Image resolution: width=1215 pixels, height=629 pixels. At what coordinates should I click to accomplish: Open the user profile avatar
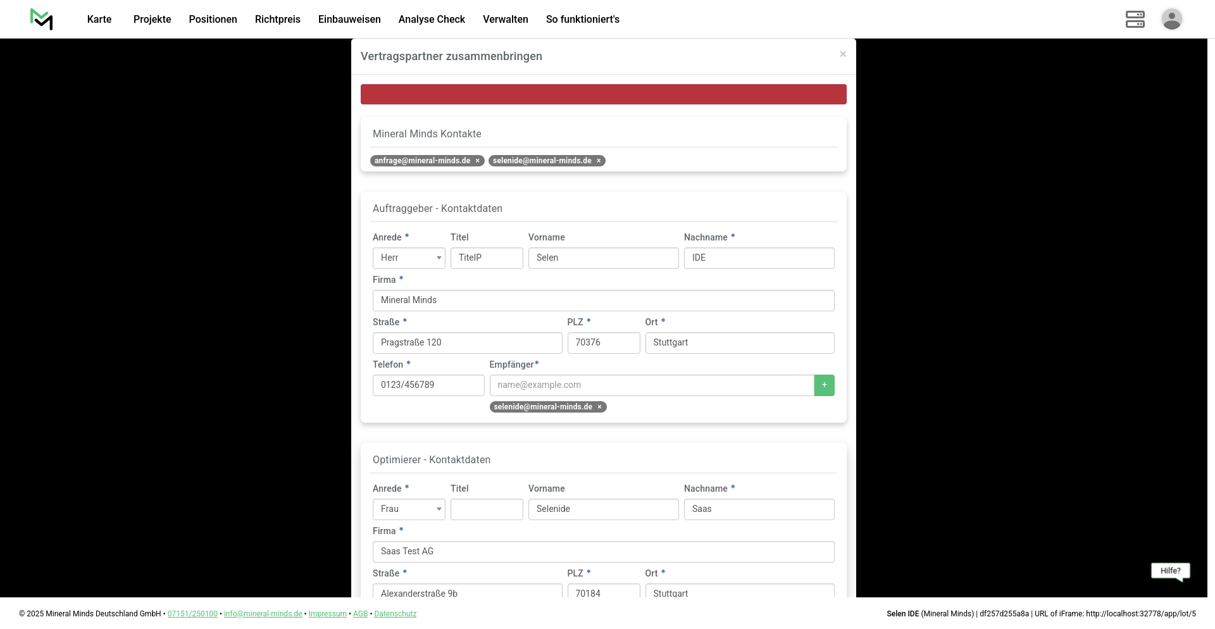pyautogui.click(x=1171, y=19)
